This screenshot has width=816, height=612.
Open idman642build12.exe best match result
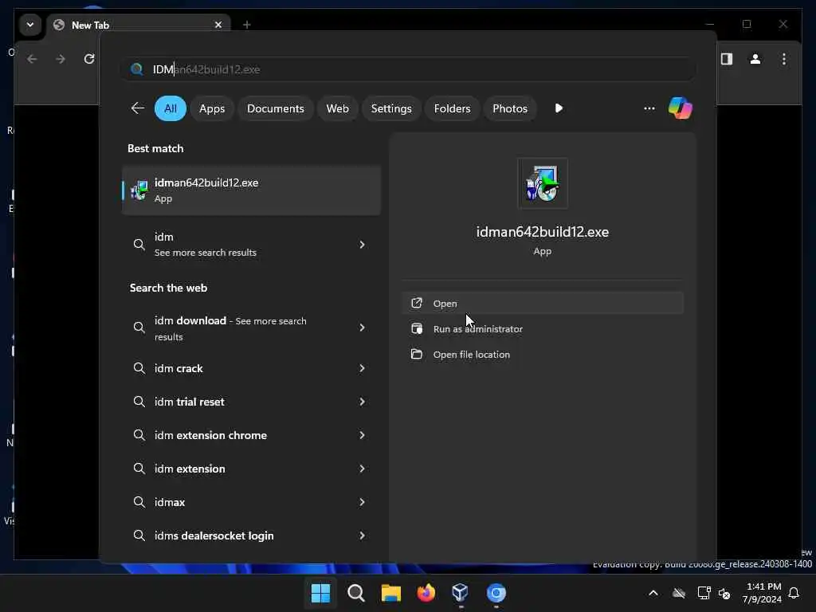tap(251, 190)
